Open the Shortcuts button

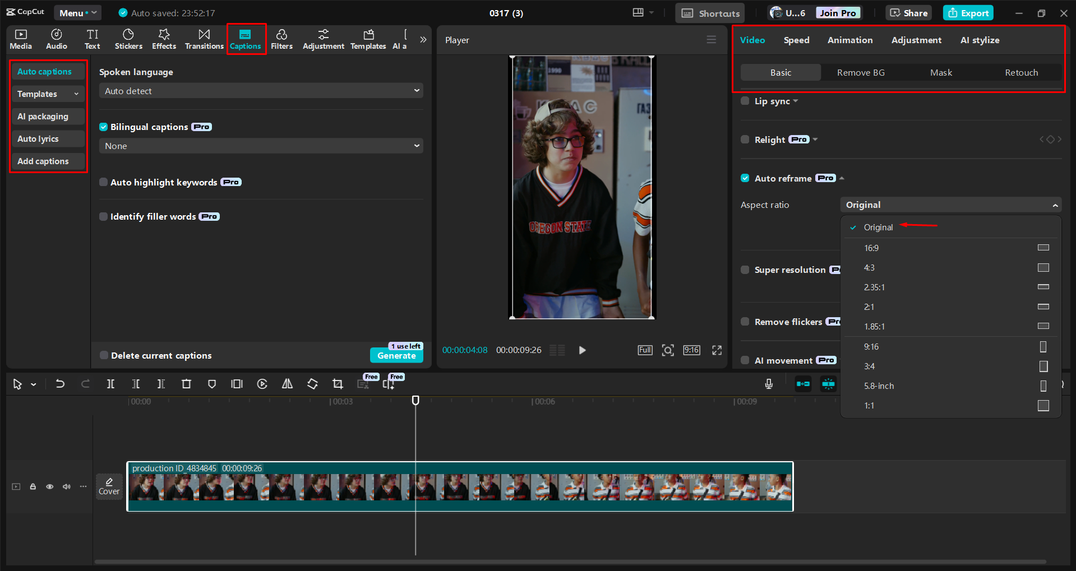click(x=710, y=13)
